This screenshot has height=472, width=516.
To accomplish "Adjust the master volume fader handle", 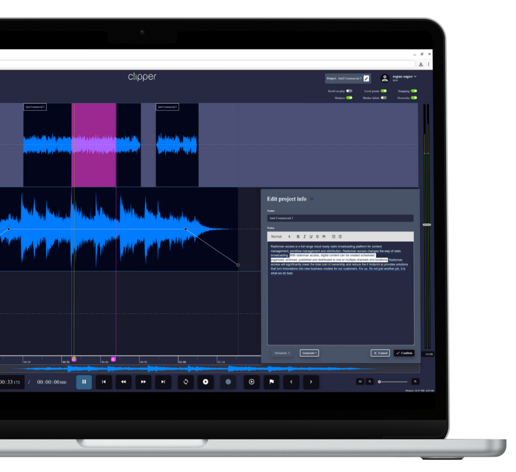I will pos(427,225).
